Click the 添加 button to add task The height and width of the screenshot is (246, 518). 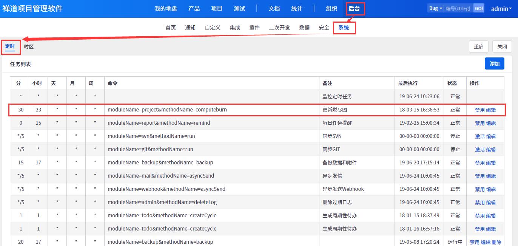(x=494, y=63)
